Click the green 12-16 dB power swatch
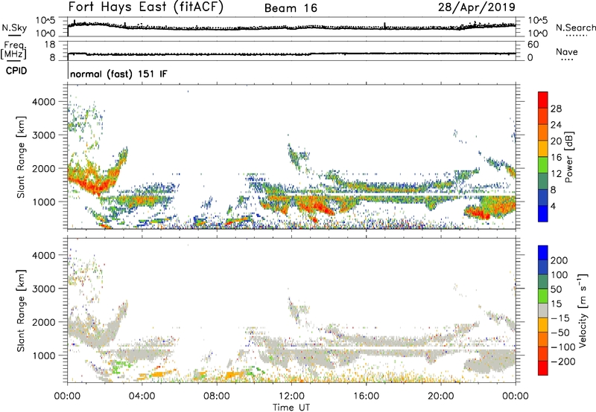This screenshot has height=412, width=596. click(x=543, y=164)
